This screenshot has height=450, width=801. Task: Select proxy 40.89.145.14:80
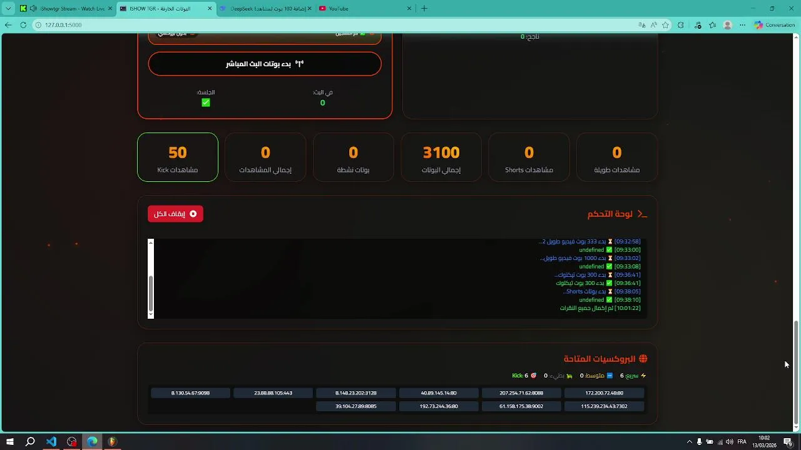(439, 393)
